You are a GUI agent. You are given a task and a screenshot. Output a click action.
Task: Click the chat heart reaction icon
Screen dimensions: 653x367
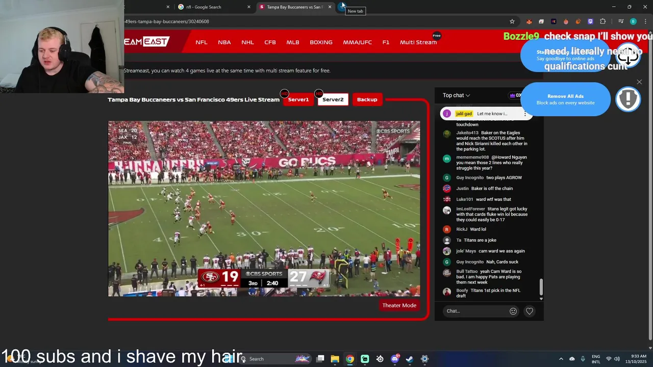[530, 311]
